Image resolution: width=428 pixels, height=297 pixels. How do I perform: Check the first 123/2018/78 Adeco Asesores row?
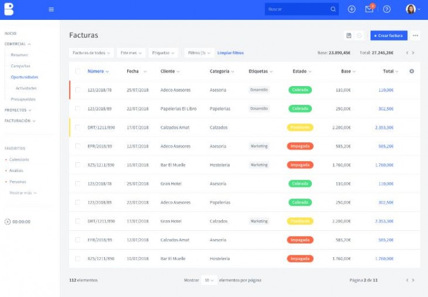pyautogui.click(x=77, y=90)
